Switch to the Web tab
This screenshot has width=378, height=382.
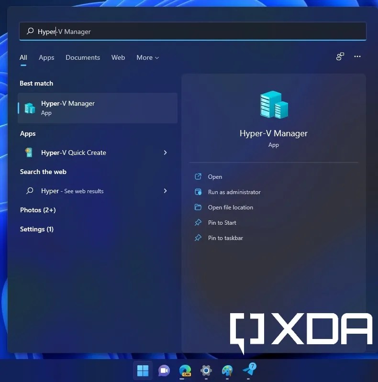pos(118,57)
